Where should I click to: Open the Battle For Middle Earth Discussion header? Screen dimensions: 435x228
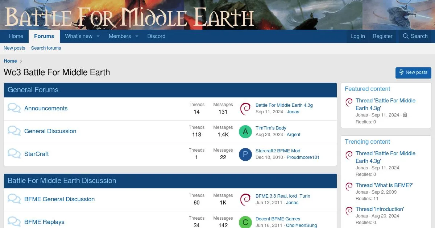click(62, 181)
